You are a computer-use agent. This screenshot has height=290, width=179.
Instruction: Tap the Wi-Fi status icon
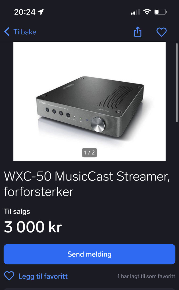click(x=147, y=12)
